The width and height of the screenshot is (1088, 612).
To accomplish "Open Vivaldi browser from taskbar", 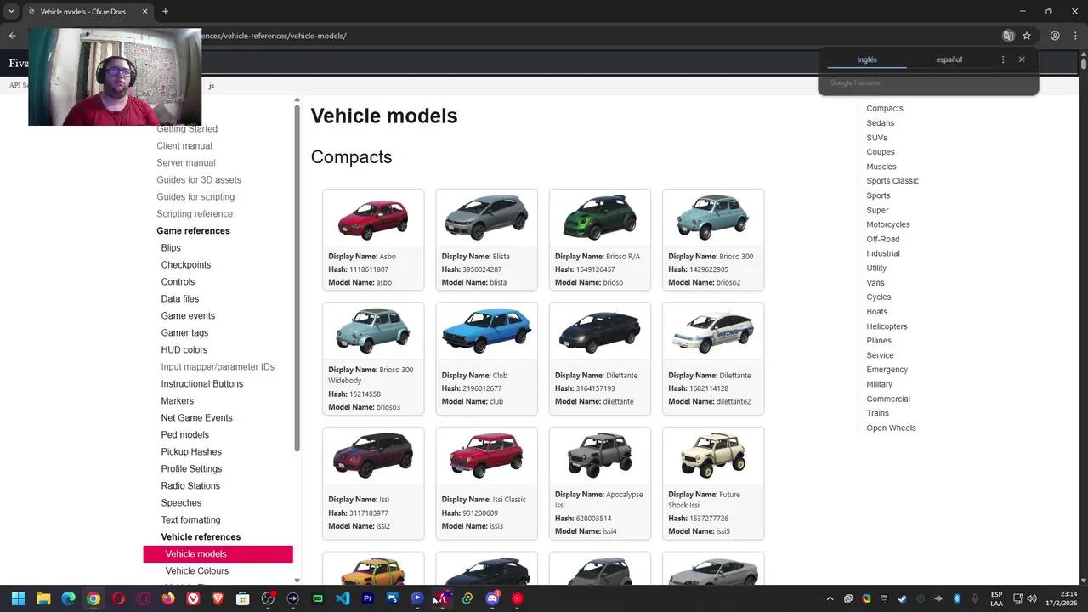I will pos(193,598).
